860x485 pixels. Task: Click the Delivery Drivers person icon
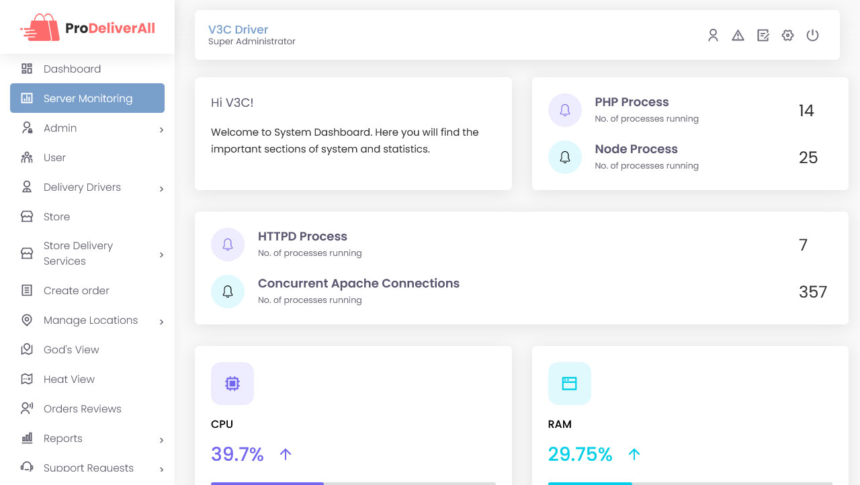pos(27,187)
